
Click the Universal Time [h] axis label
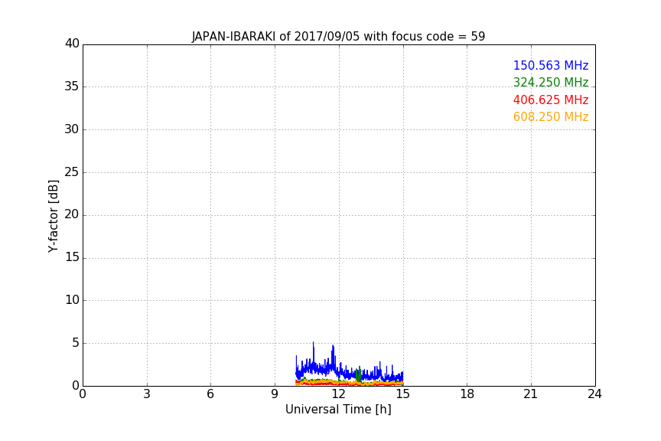click(338, 410)
